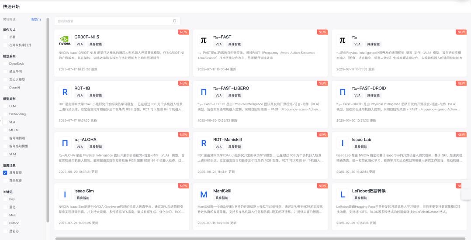Viewport: 471px width, 240px height.
Task: Click VLA tag on RDT-1B card
Action: [80, 96]
